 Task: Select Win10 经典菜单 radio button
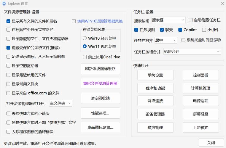(85, 38)
